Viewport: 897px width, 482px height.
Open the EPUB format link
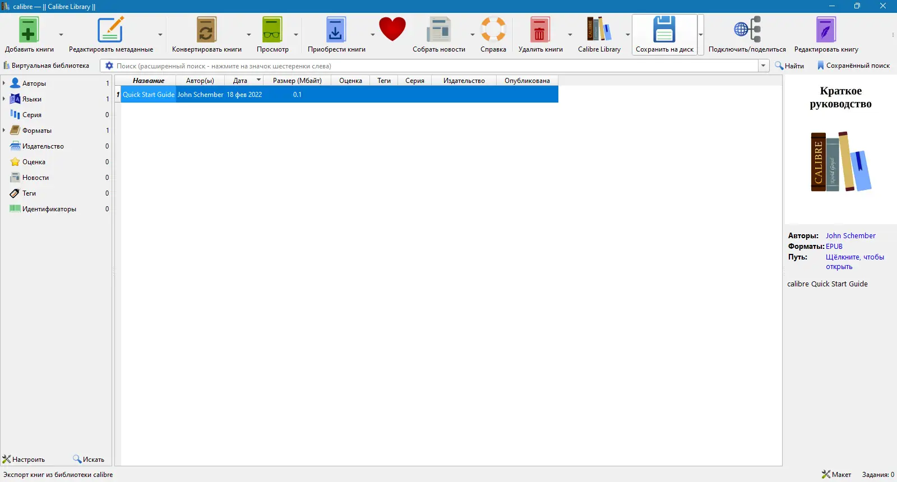(x=834, y=247)
